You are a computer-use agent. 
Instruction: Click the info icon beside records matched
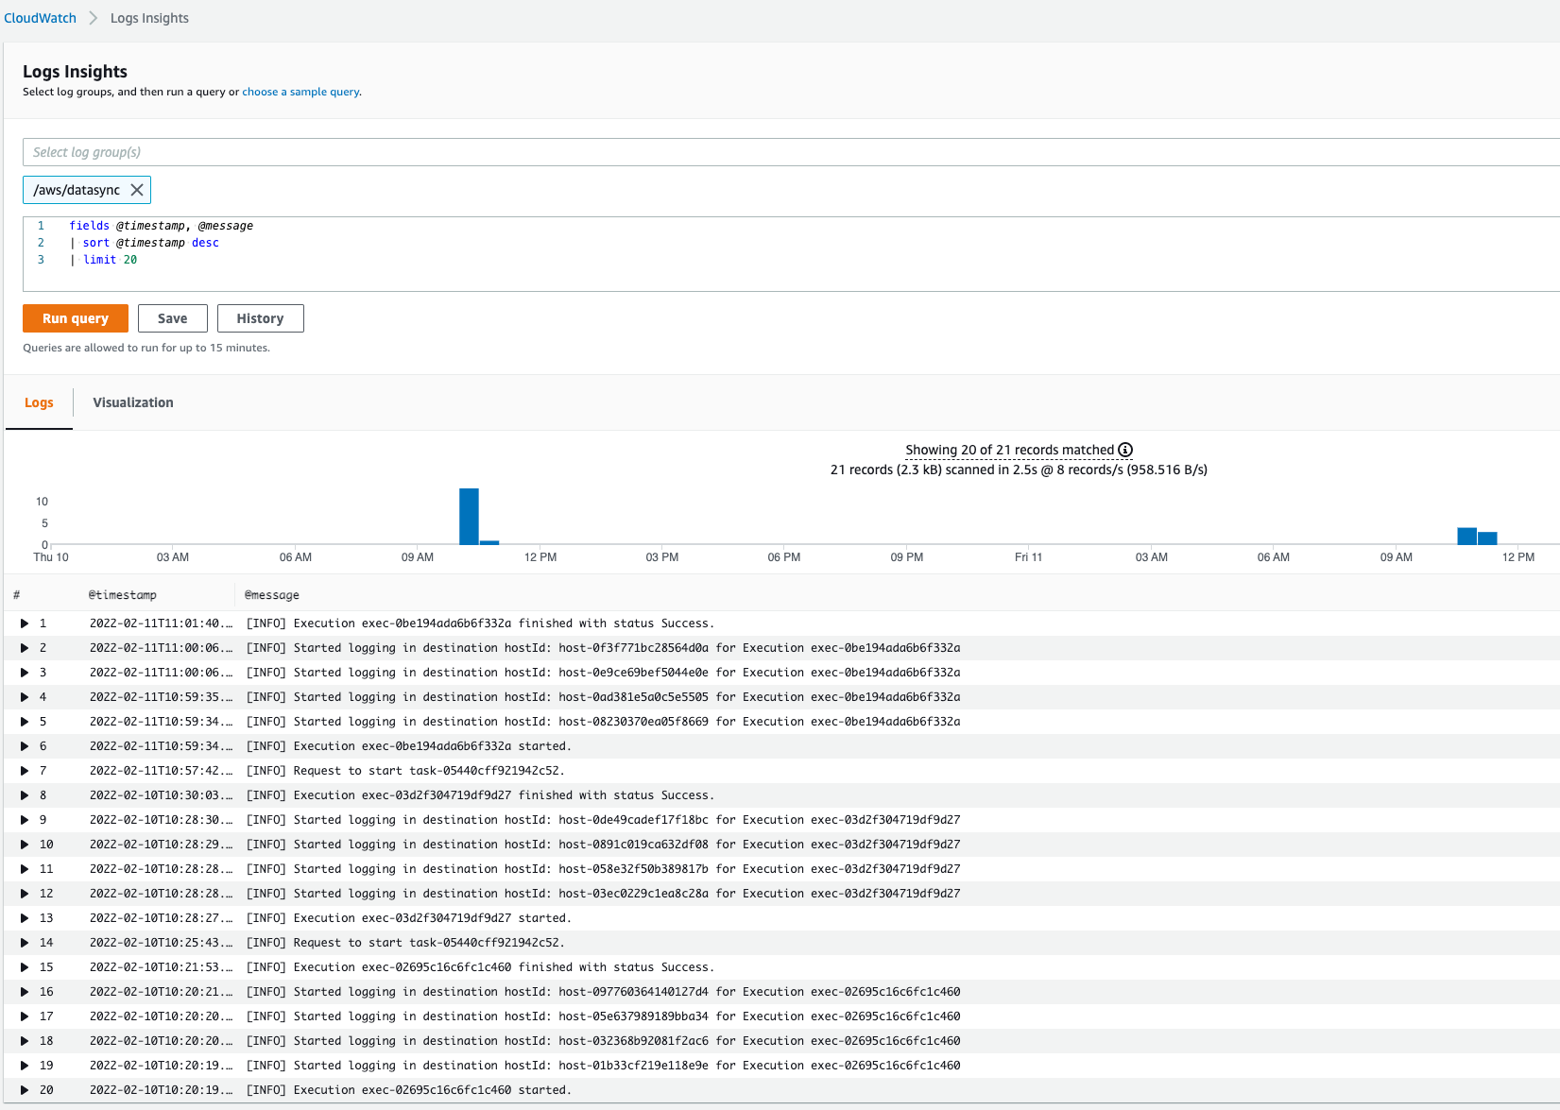click(x=1126, y=450)
